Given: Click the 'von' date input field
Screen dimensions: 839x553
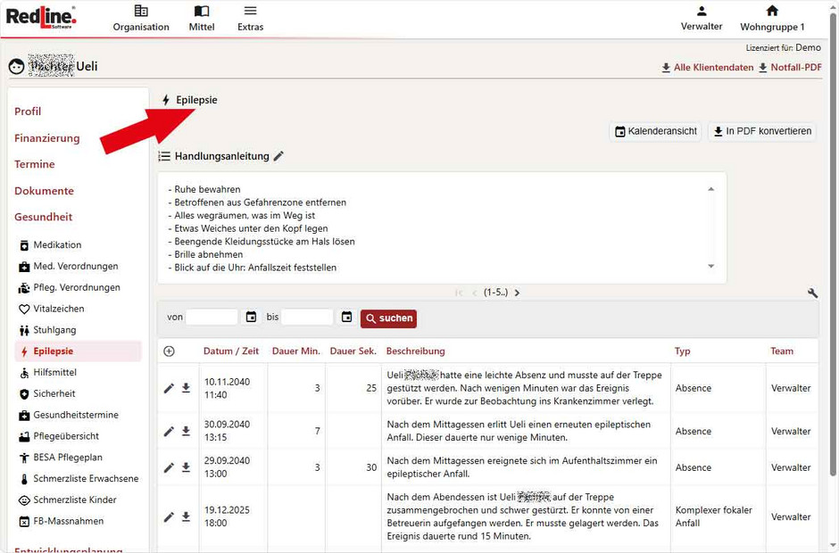Looking at the screenshot, I should [x=212, y=318].
